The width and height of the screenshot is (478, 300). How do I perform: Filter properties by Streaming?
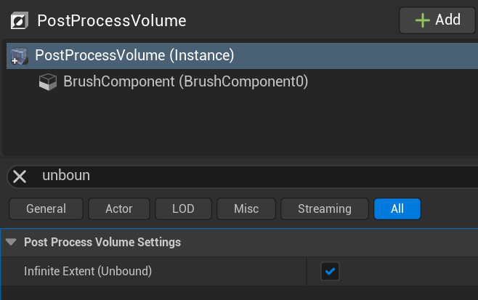(324, 208)
